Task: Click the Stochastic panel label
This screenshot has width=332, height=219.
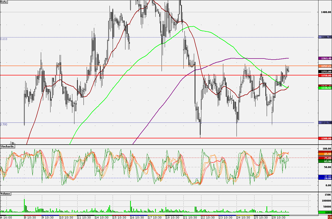Action: coord(7,146)
